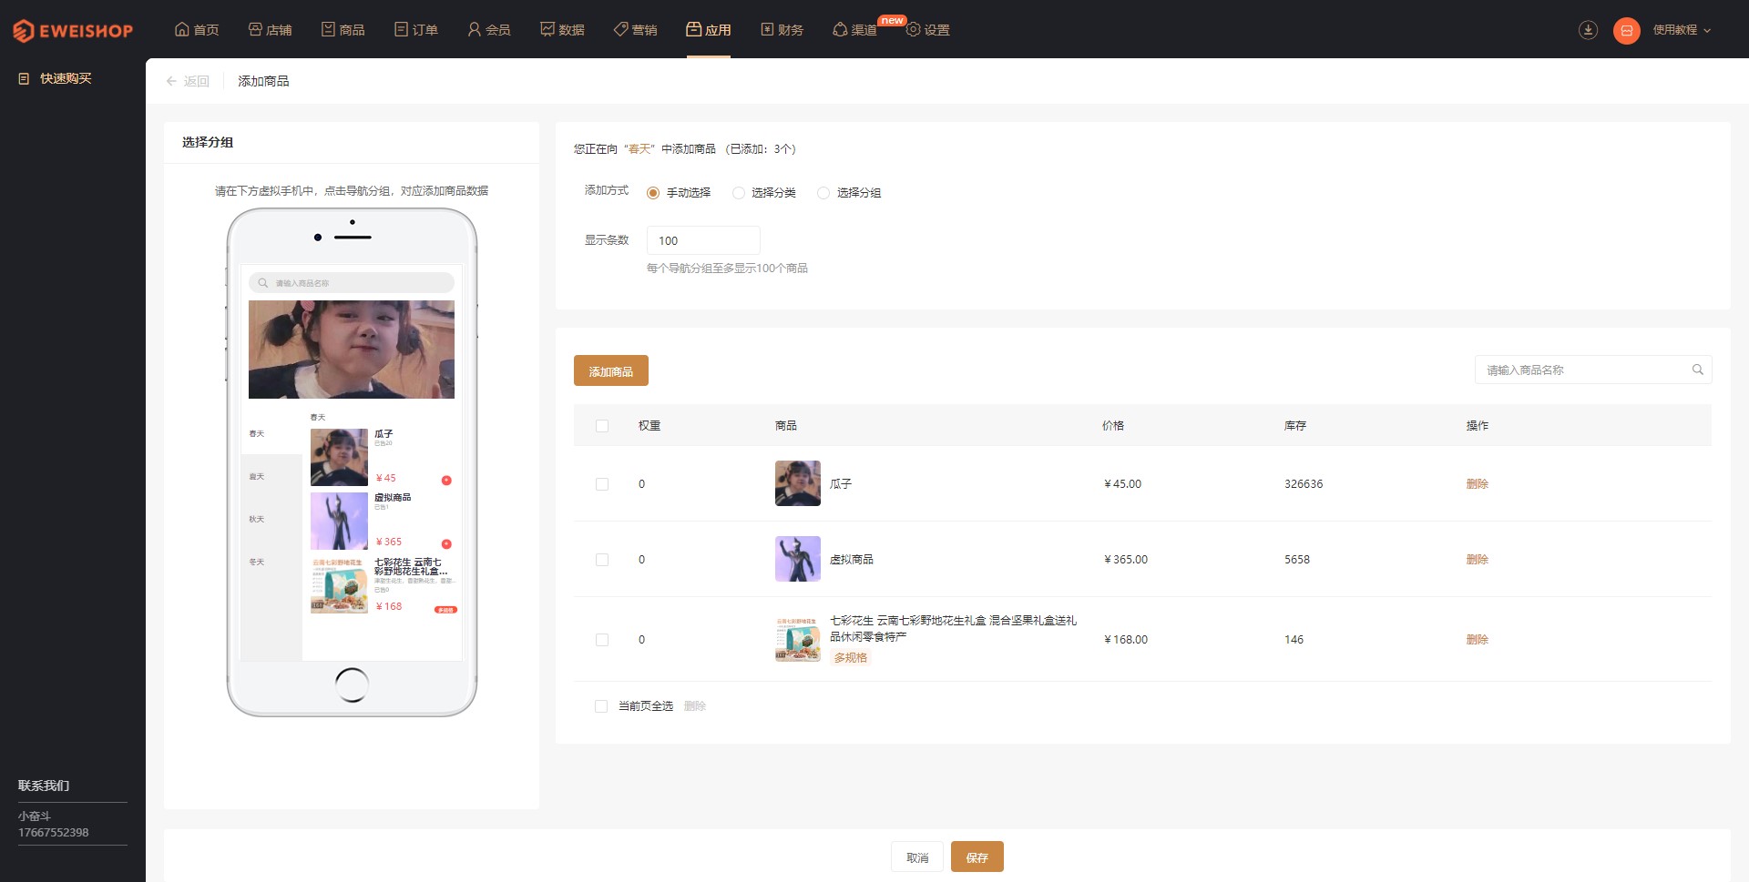Open the 订单 orders menu
This screenshot has height=882, width=1749.
point(415,30)
